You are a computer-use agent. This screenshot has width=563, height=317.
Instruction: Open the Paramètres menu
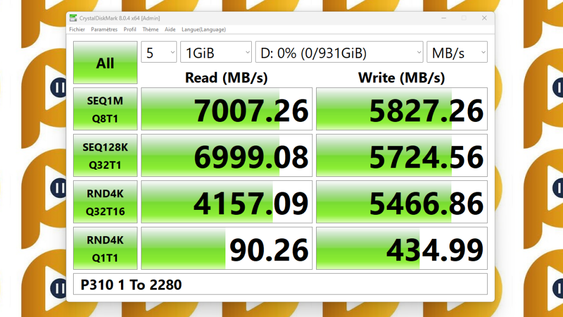pyautogui.click(x=104, y=30)
